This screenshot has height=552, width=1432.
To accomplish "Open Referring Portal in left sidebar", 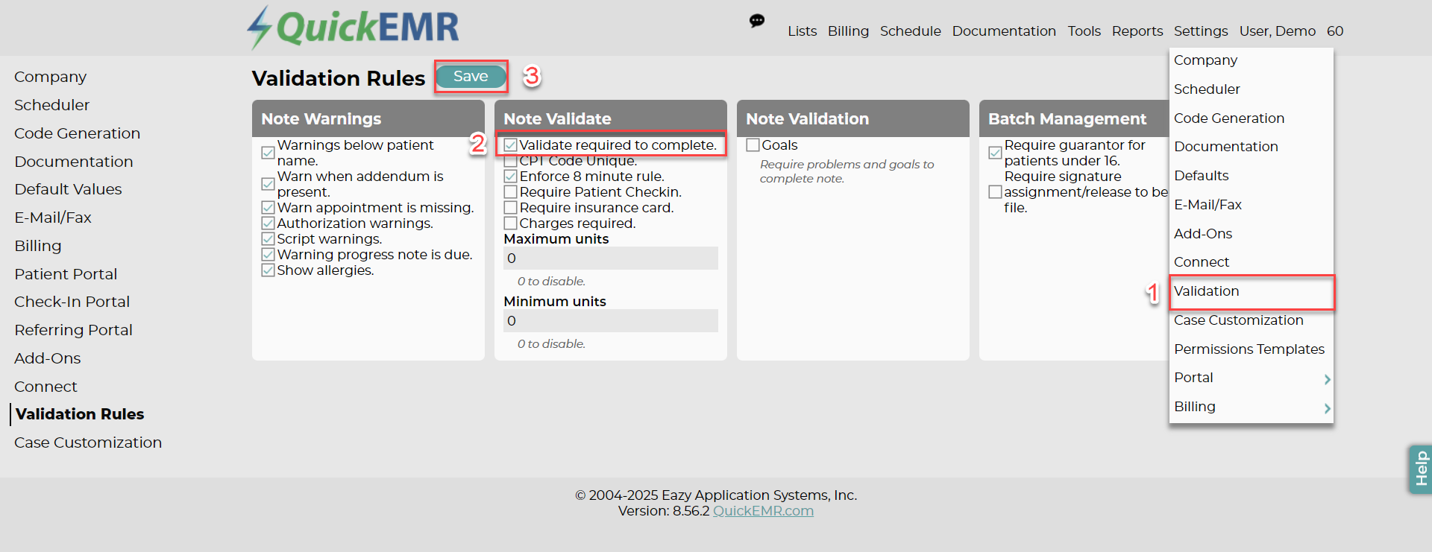I will 74,330.
